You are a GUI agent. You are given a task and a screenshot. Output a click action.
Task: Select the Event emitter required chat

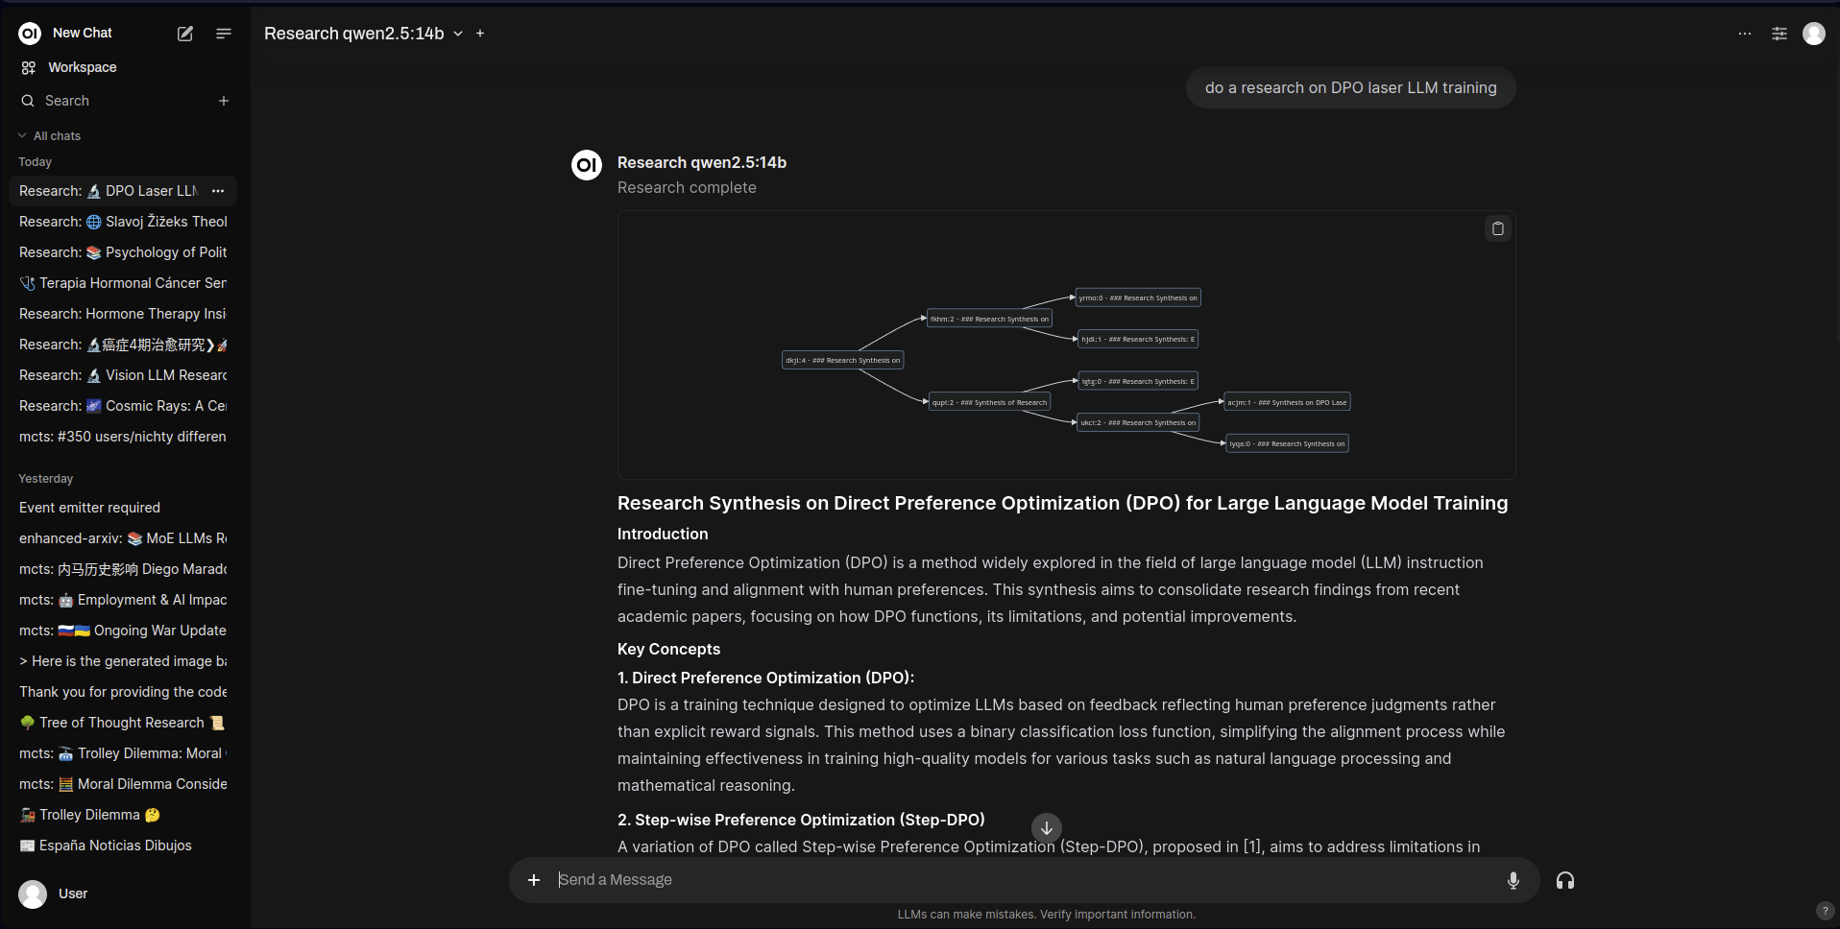89,508
